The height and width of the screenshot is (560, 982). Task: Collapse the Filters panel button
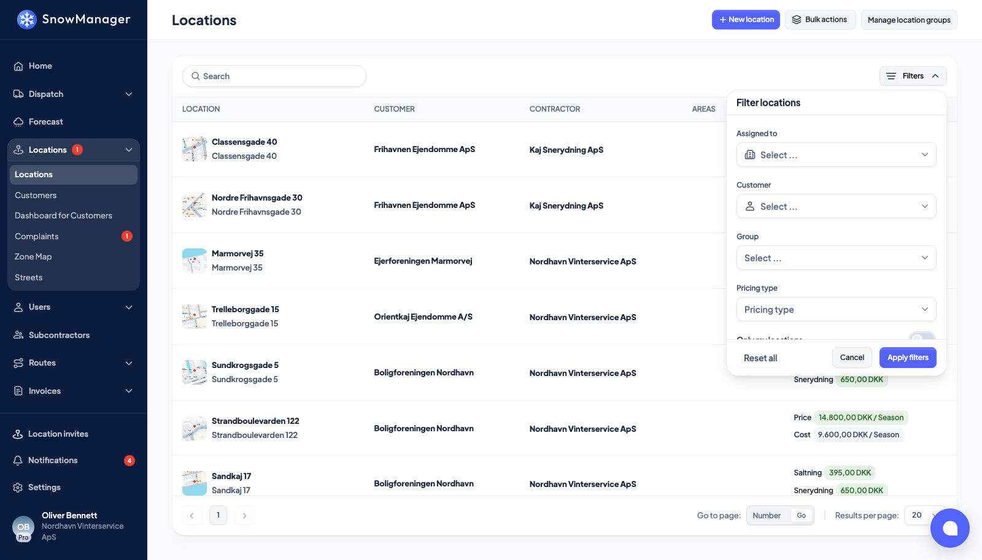coord(913,76)
